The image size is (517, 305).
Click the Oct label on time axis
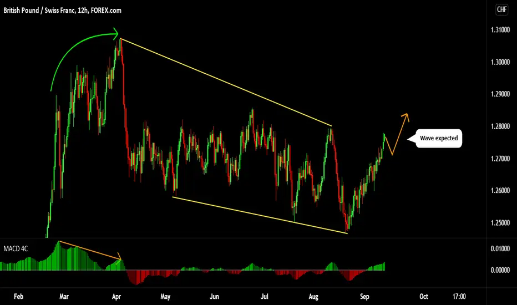tap(424, 297)
